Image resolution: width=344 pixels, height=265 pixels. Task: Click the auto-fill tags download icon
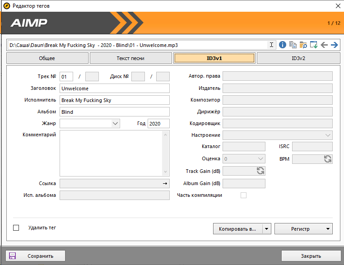[x=313, y=45]
